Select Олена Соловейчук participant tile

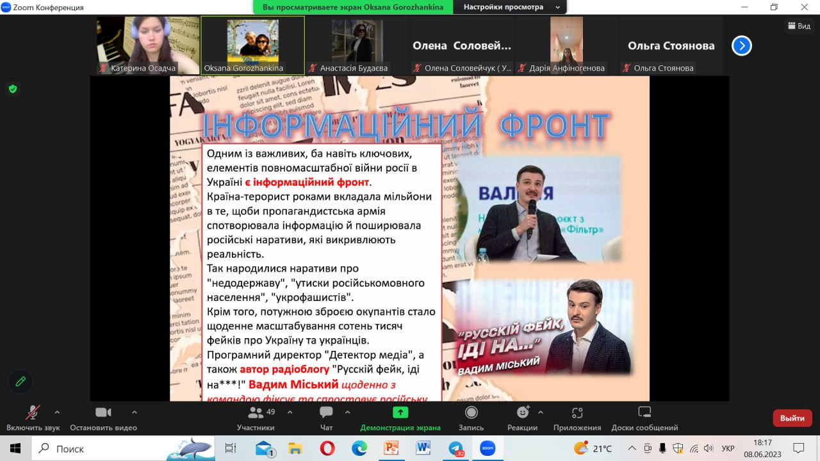pyautogui.click(x=462, y=45)
